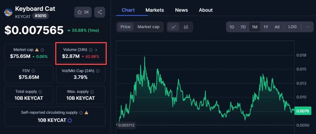This screenshot has height=134, width=316.
Task: Click the green 0.0076 price label
Action: [302, 111]
